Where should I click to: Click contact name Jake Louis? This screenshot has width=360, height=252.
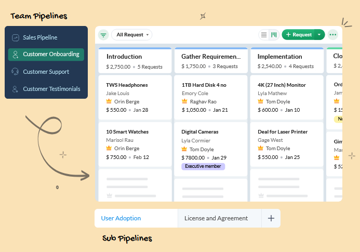pos(117,93)
